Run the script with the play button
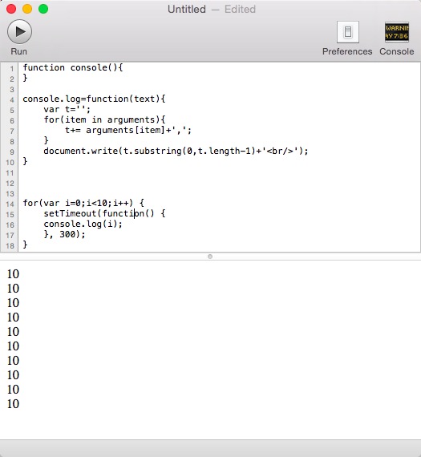 tap(19, 31)
